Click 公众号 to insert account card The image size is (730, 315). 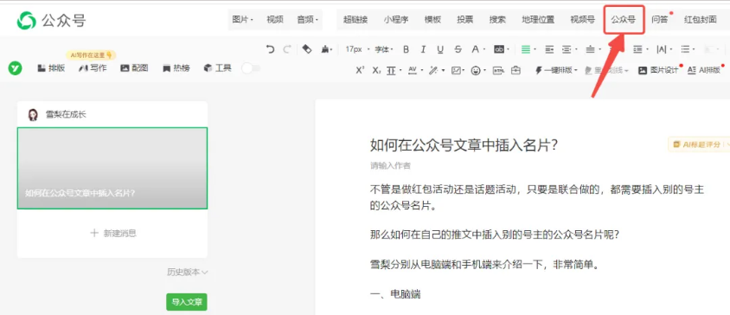click(624, 20)
